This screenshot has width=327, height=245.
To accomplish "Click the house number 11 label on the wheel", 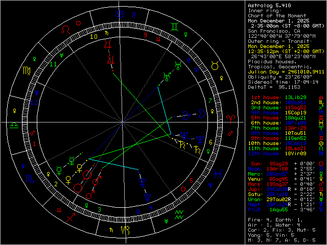I will click(x=54, y=64).
